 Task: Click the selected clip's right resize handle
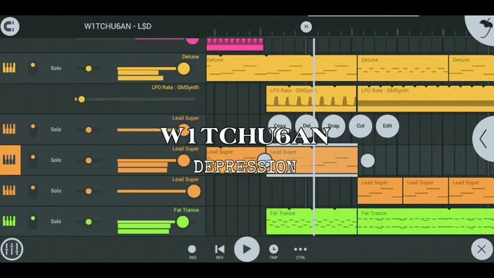click(367, 161)
